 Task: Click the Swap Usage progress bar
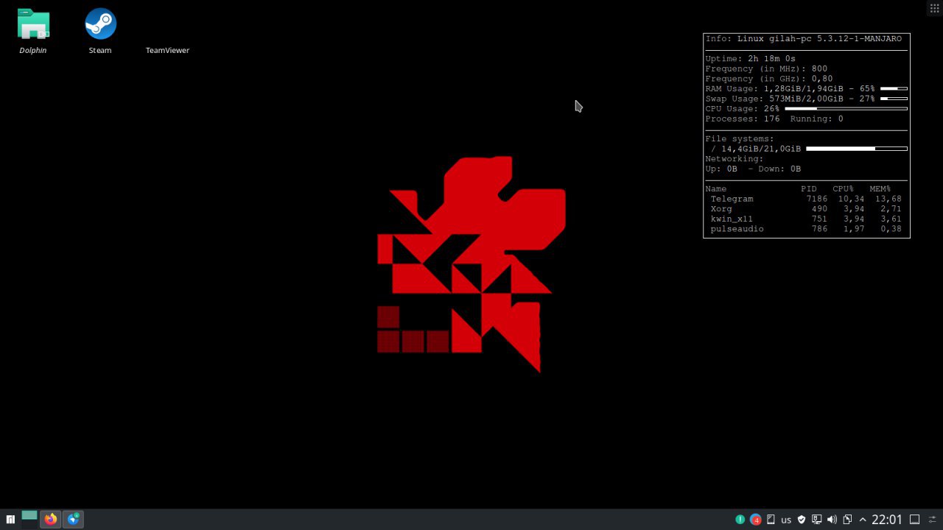[x=894, y=99]
